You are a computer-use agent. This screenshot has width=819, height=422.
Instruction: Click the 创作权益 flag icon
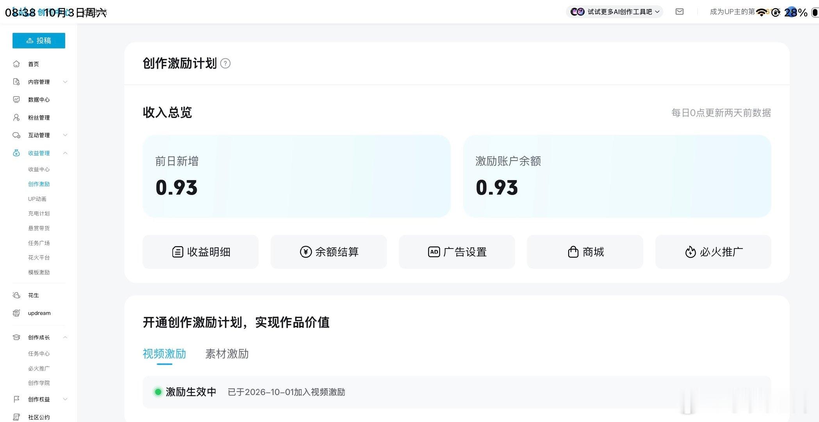(x=16, y=399)
